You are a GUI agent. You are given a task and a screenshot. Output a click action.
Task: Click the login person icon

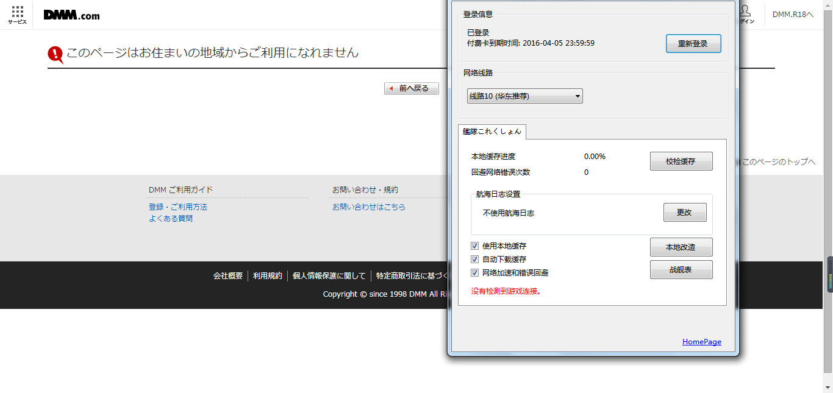[x=745, y=12]
